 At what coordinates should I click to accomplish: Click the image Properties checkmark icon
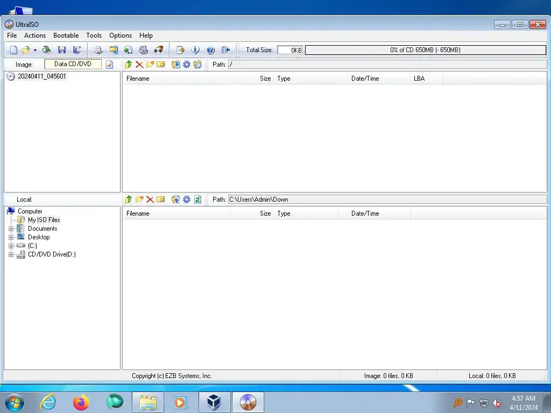(110, 65)
